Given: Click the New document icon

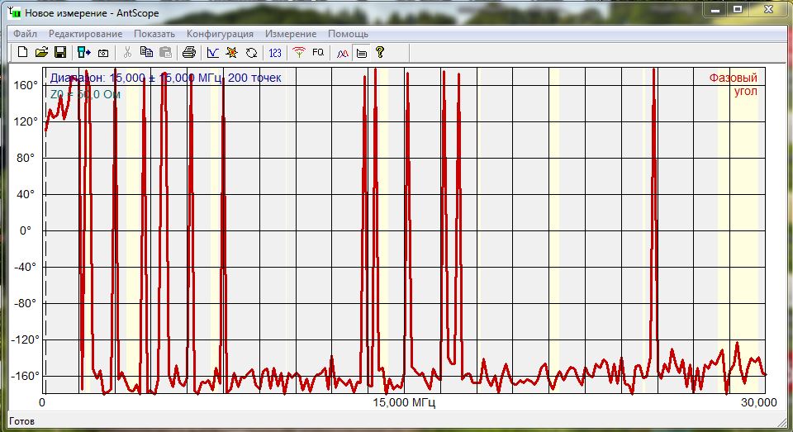Looking at the screenshot, I should [23, 52].
